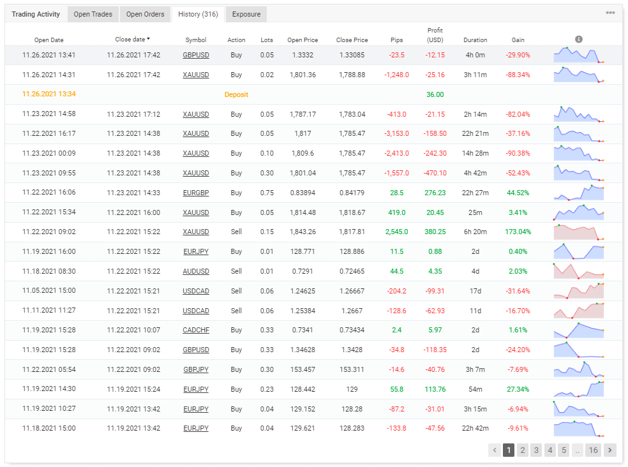Switch to the Open Trades tab
Screen dimensions: 628x467
coord(93,14)
